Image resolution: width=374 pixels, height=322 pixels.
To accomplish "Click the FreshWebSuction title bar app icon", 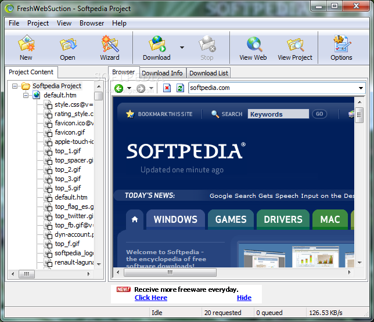I will (x=9, y=9).
